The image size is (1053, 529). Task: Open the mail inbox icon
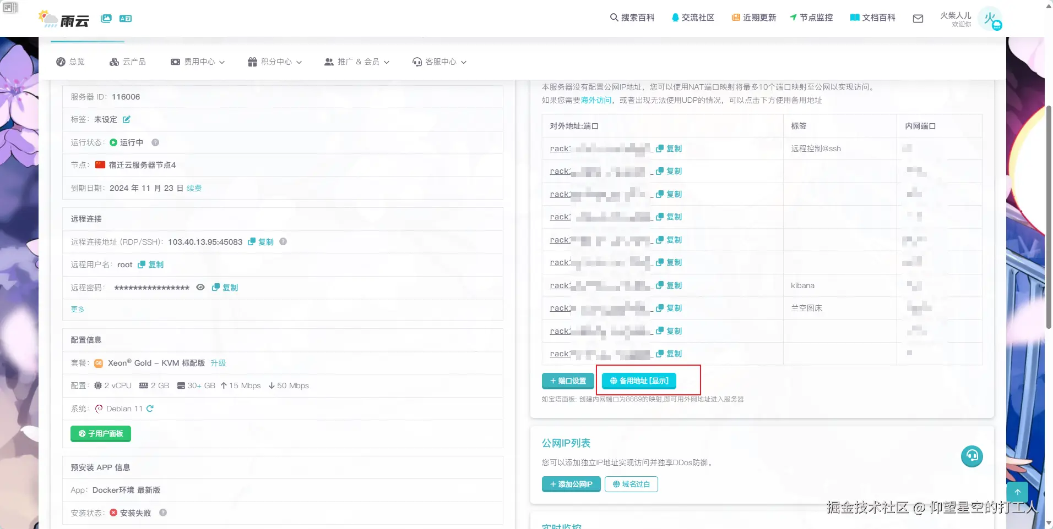click(x=918, y=19)
